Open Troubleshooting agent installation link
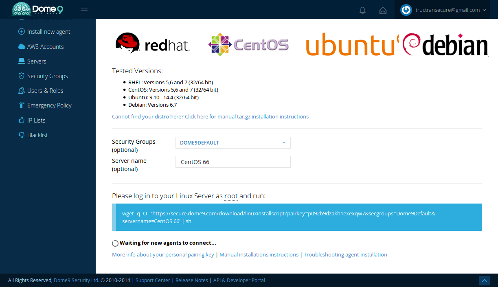 [345, 254]
